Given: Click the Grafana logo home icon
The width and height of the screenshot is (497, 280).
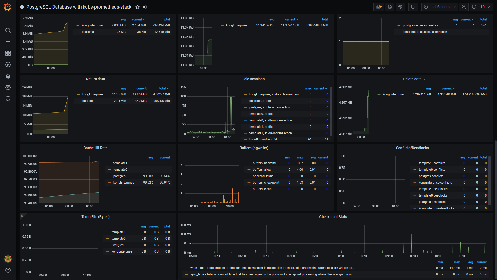Looking at the screenshot, I should pos(8,7).
